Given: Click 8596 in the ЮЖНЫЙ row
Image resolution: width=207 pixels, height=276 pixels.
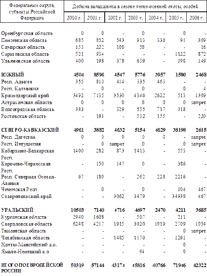Looking at the screenshot, I should tap(99, 75).
